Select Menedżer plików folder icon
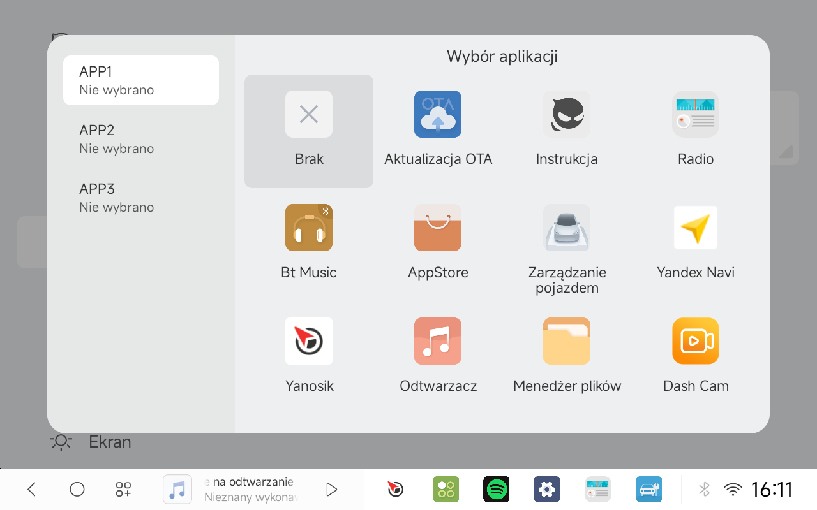The height and width of the screenshot is (510, 817). pyautogui.click(x=567, y=341)
